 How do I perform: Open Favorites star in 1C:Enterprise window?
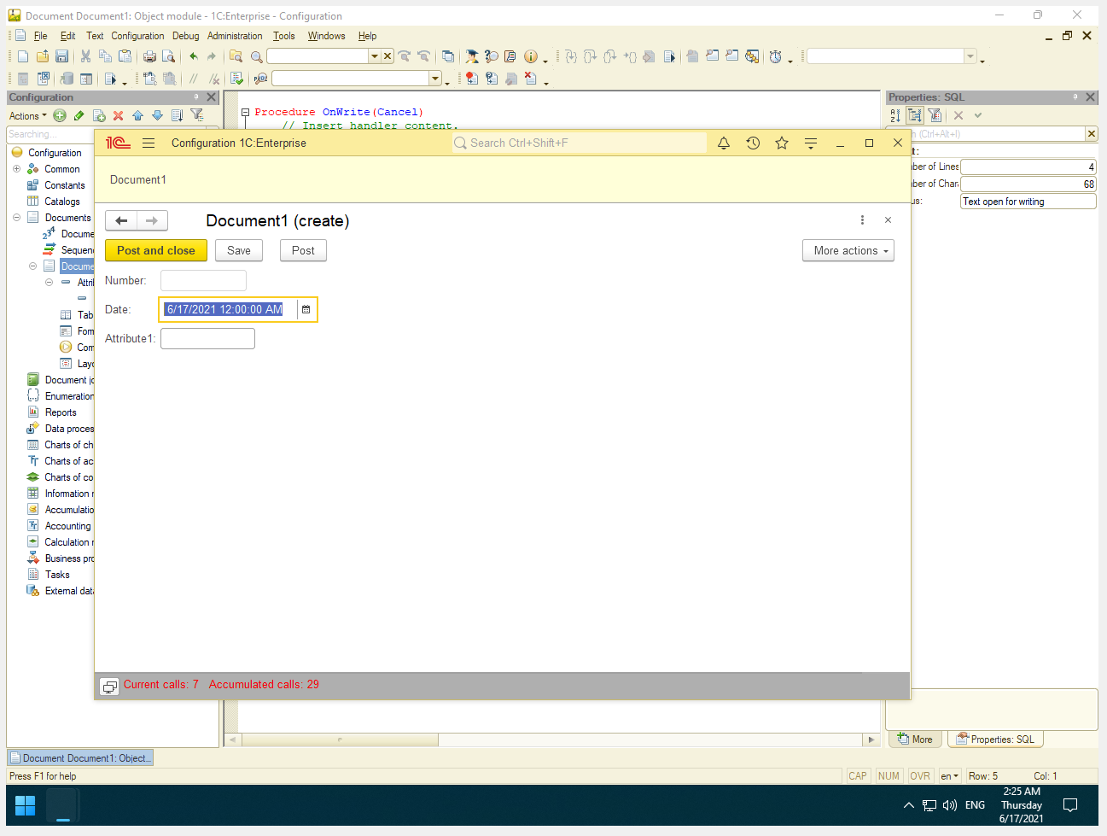(x=782, y=143)
